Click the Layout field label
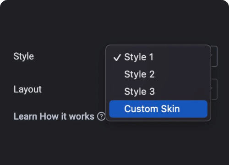The image size is (229, 165). [27, 89]
